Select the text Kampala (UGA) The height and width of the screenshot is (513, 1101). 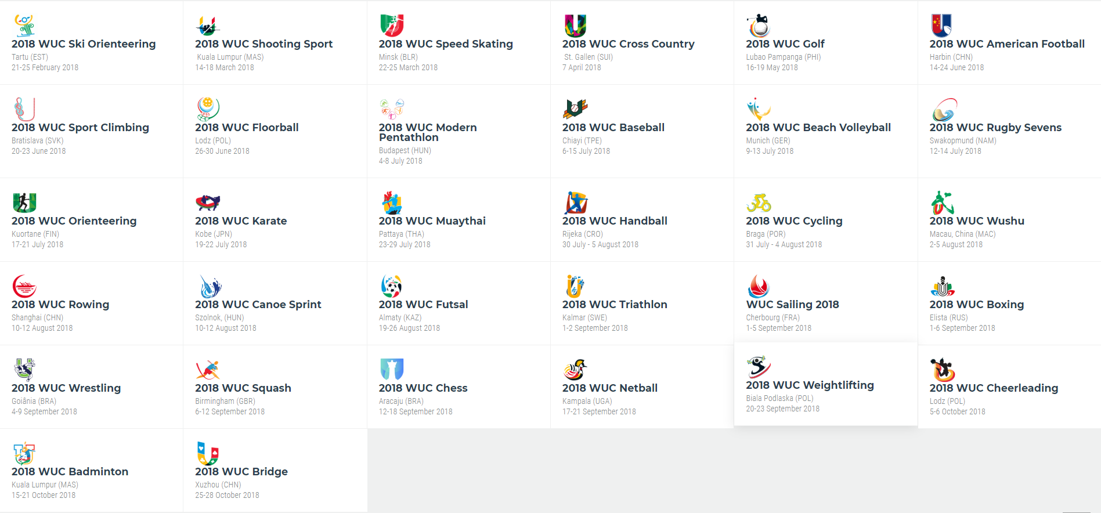point(587,401)
